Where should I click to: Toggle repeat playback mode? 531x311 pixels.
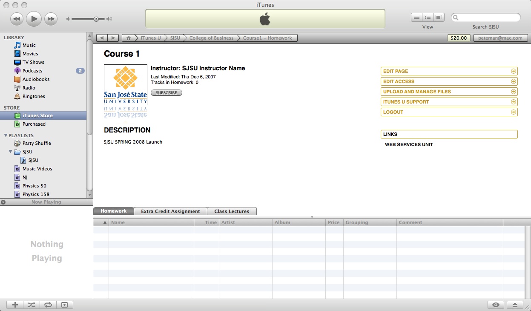tap(48, 305)
